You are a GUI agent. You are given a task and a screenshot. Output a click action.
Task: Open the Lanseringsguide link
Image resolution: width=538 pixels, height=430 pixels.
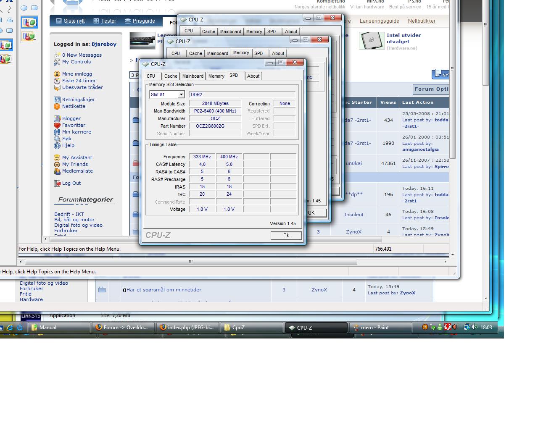pos(379,21)
